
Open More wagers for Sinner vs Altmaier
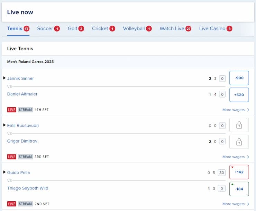236,110
